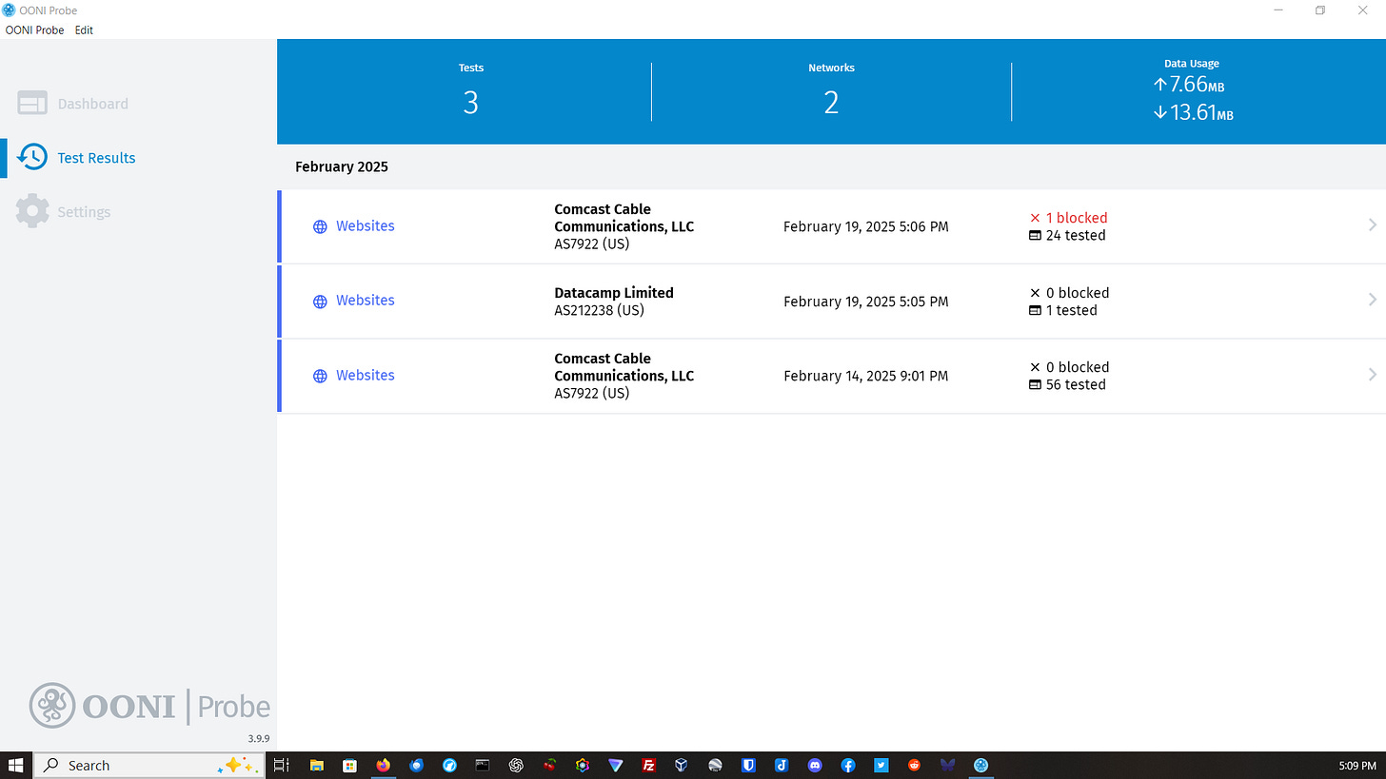Select the Test Results clock icon
The width and height of the screenshot is (1386, 779).
[32, 158]
